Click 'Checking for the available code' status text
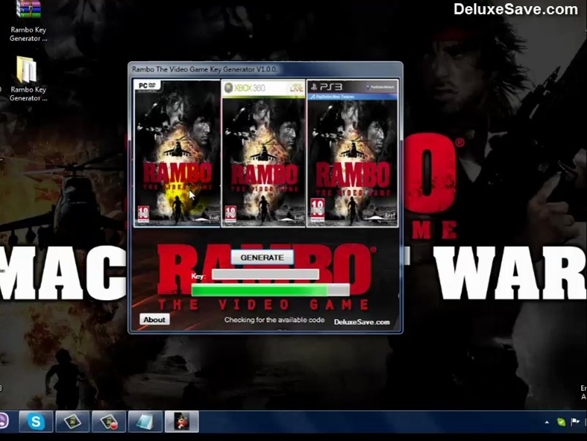 point(275,320)
